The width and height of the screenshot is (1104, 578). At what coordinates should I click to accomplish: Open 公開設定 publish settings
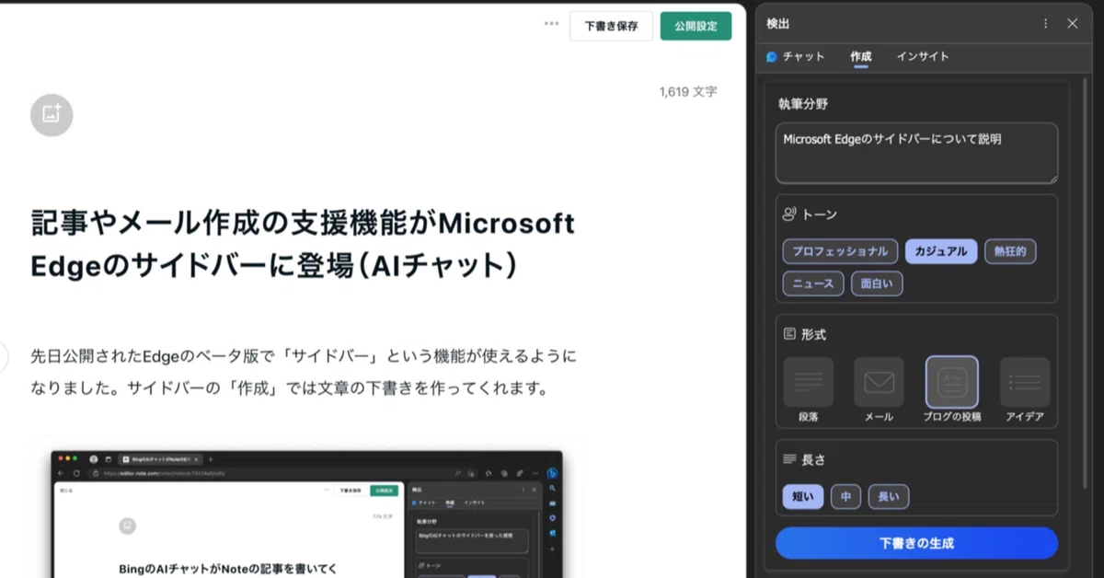click(696, 26)
